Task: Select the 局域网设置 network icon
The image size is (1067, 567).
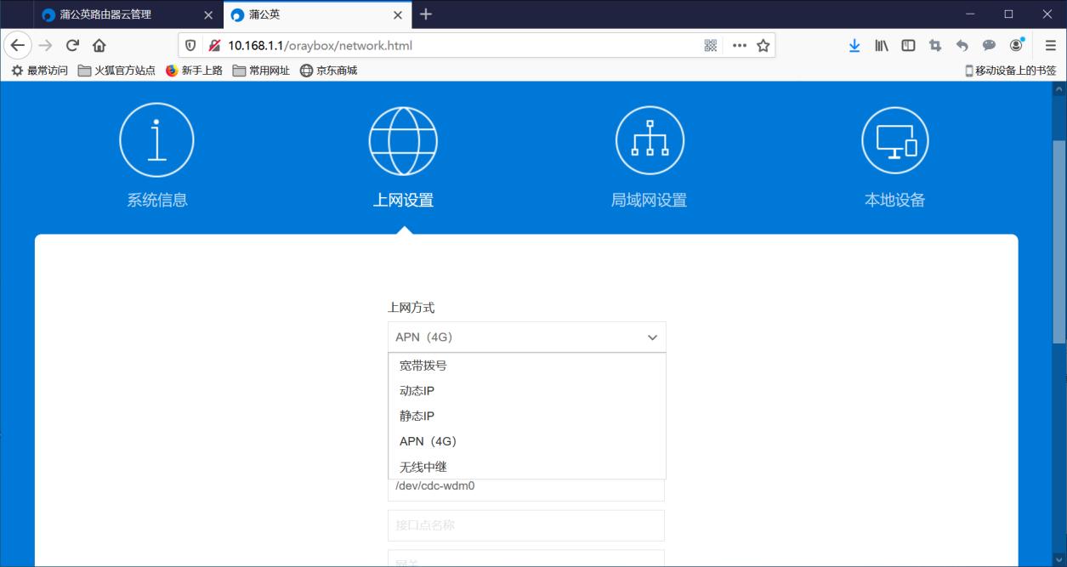Action: [650, 140]
